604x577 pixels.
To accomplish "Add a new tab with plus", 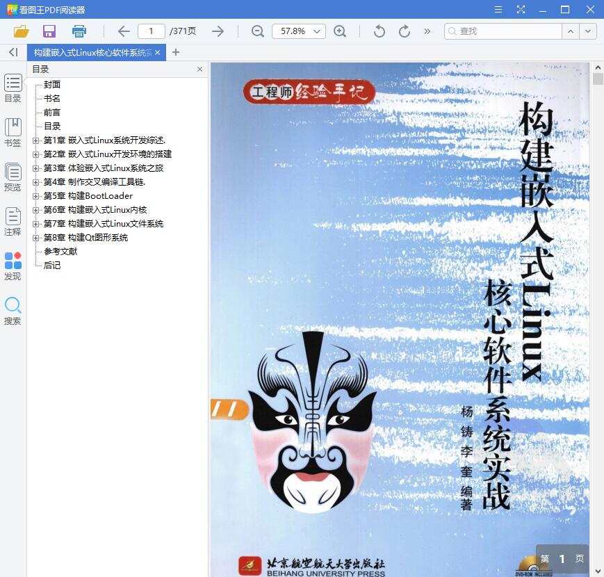I will (x=176, y=52).
